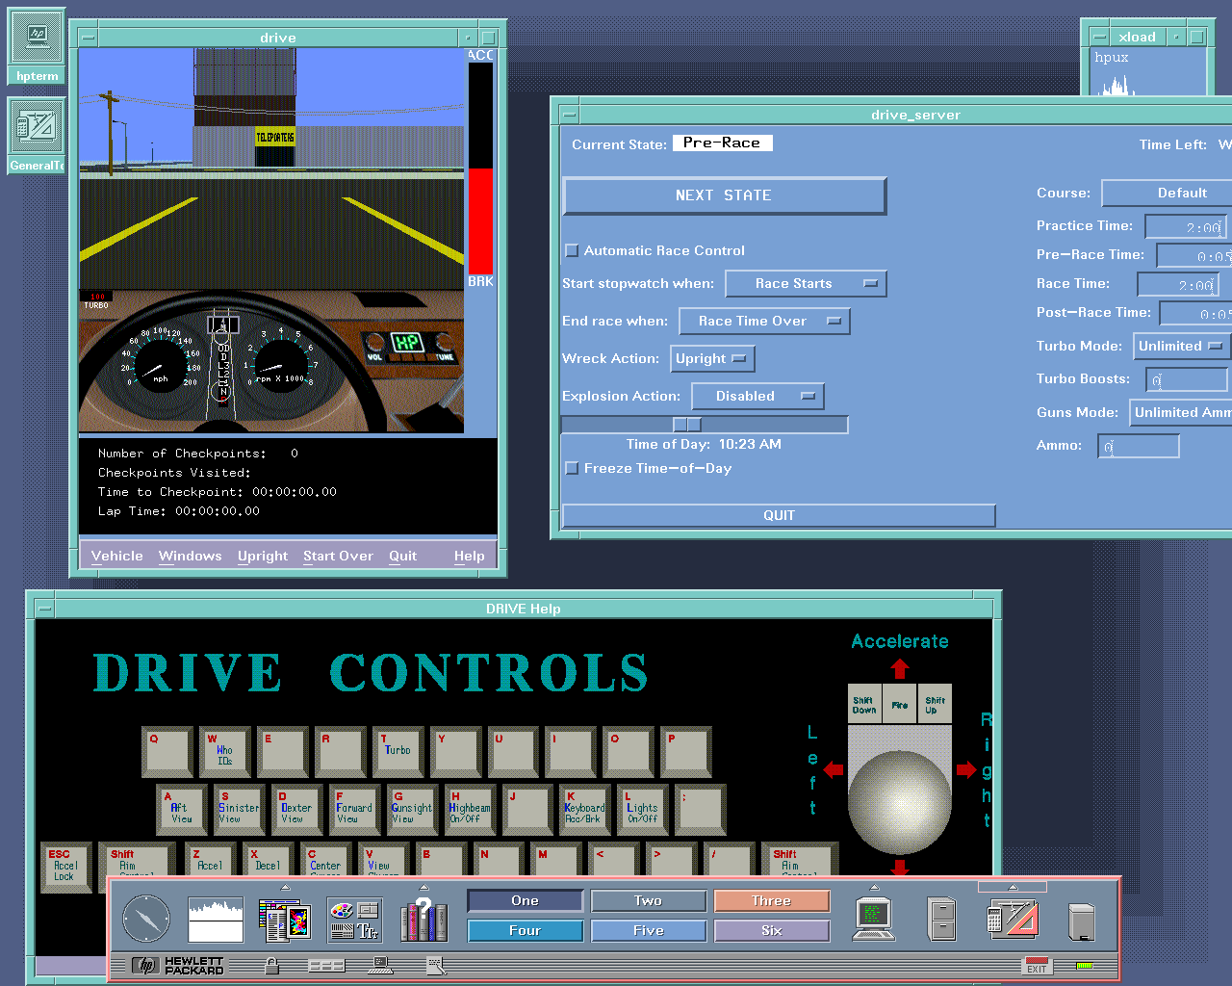Click the QUIT button in drive_server

[779, 515]
